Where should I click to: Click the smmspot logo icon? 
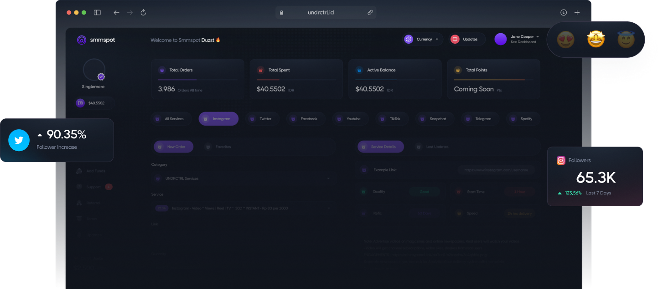tap(82, 40)
